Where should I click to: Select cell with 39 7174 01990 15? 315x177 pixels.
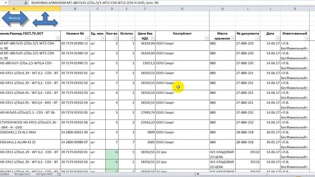(x=75, y=65)
